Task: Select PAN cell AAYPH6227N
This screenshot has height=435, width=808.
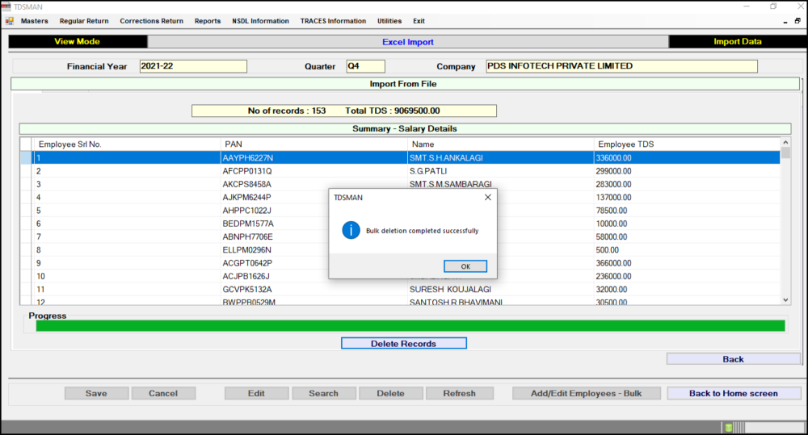Action: coord(314,158)
